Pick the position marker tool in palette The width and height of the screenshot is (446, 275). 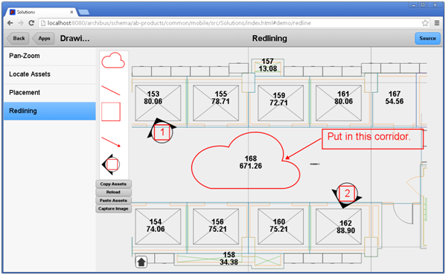click(111, 164)
